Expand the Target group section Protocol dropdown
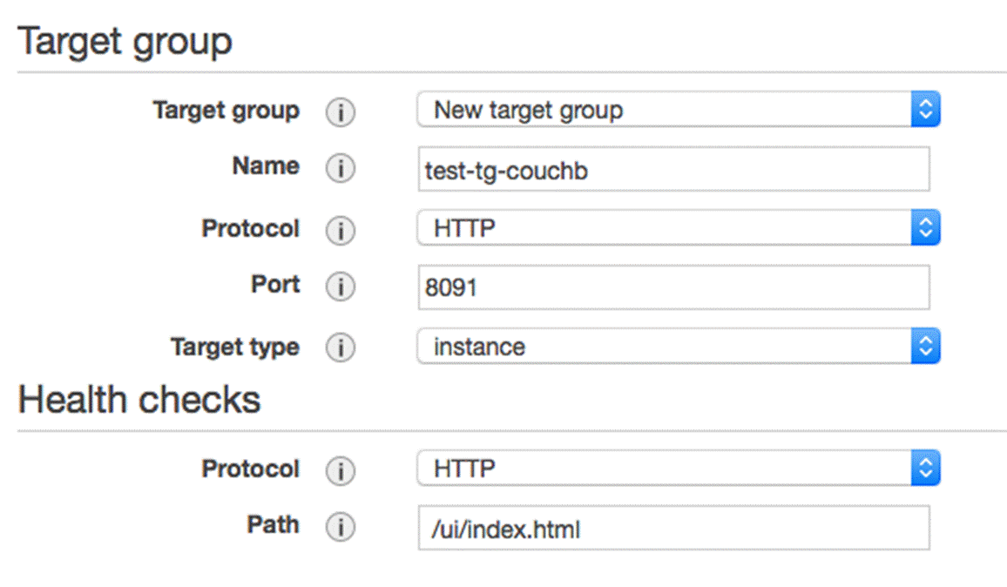1007x587 pixels. (x=678, y=229)
